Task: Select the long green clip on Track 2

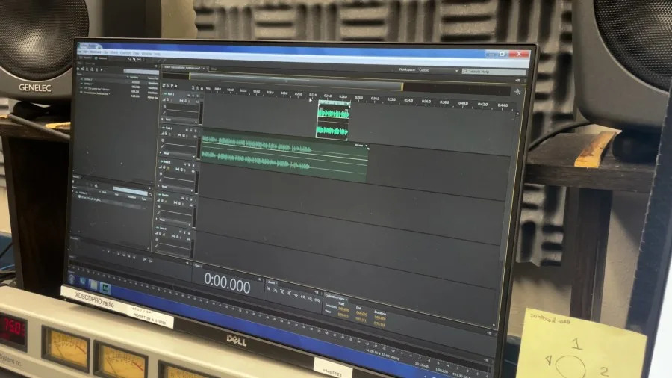Action: (x=284, y=156)
